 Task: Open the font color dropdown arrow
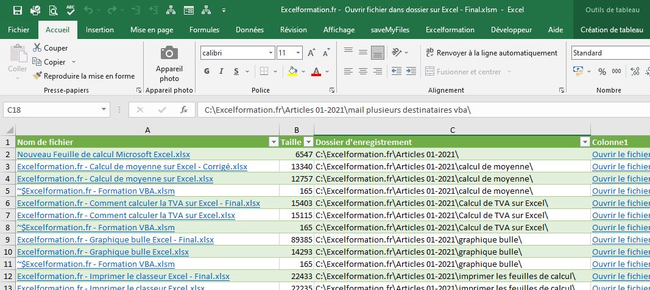(x=327, y=72)
